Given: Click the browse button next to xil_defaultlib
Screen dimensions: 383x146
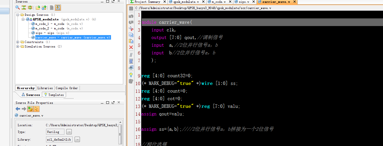Looking at the screenshot, I should [x=77, y=139].
